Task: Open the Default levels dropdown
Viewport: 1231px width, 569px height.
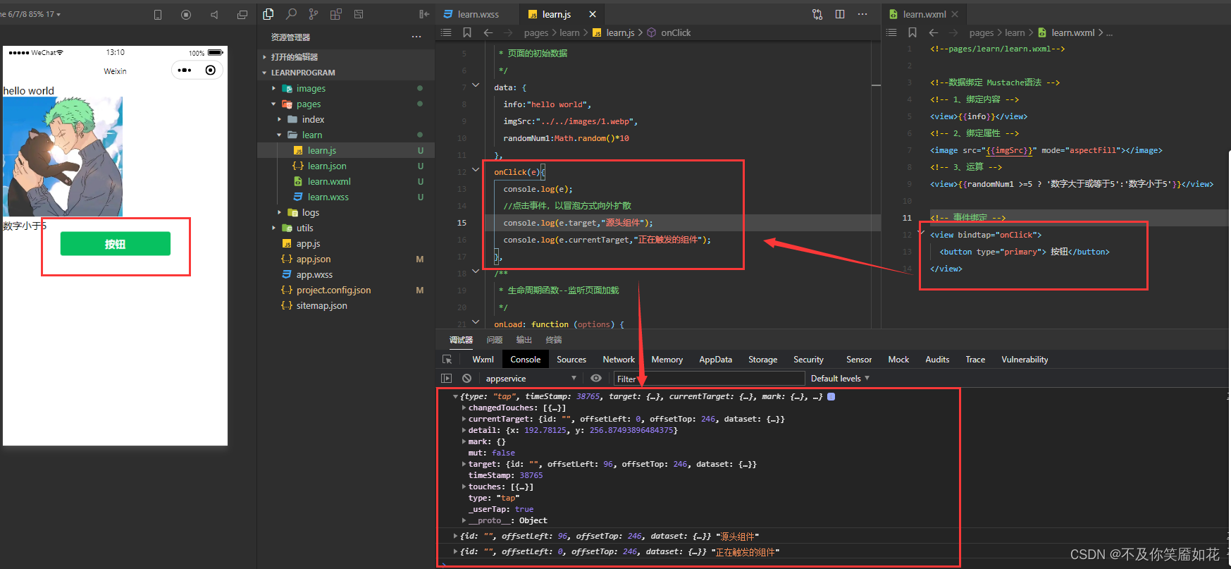Action: click(x=840, y=379)
